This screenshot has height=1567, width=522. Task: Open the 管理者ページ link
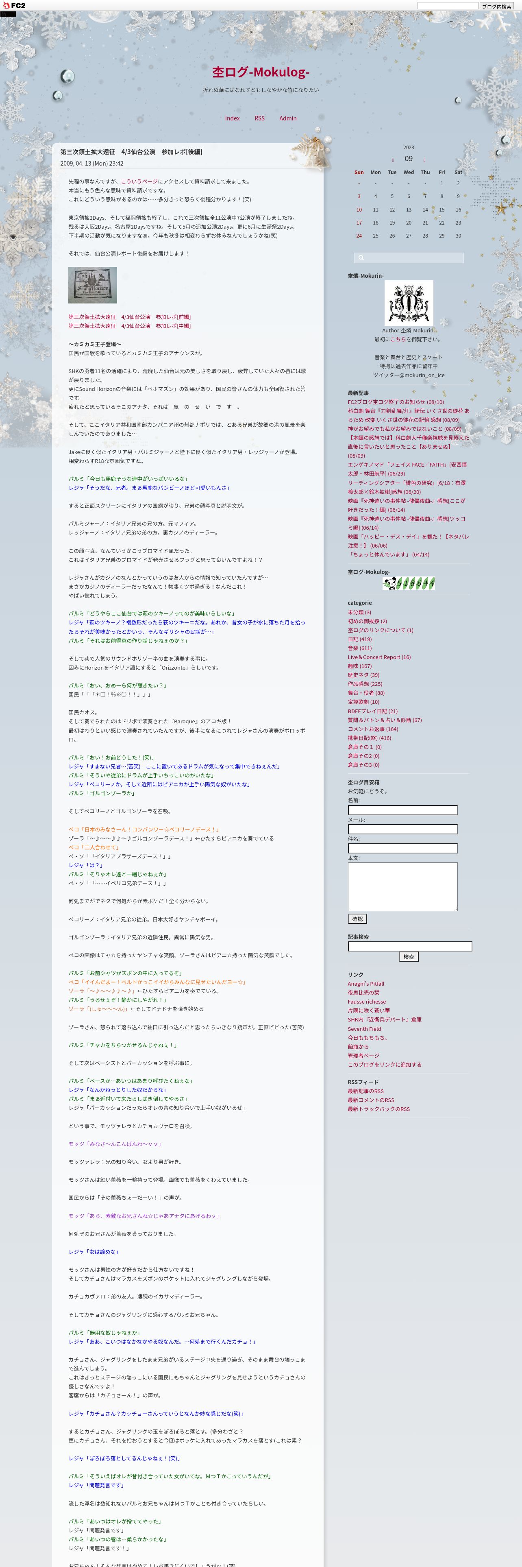(363, 1056)
